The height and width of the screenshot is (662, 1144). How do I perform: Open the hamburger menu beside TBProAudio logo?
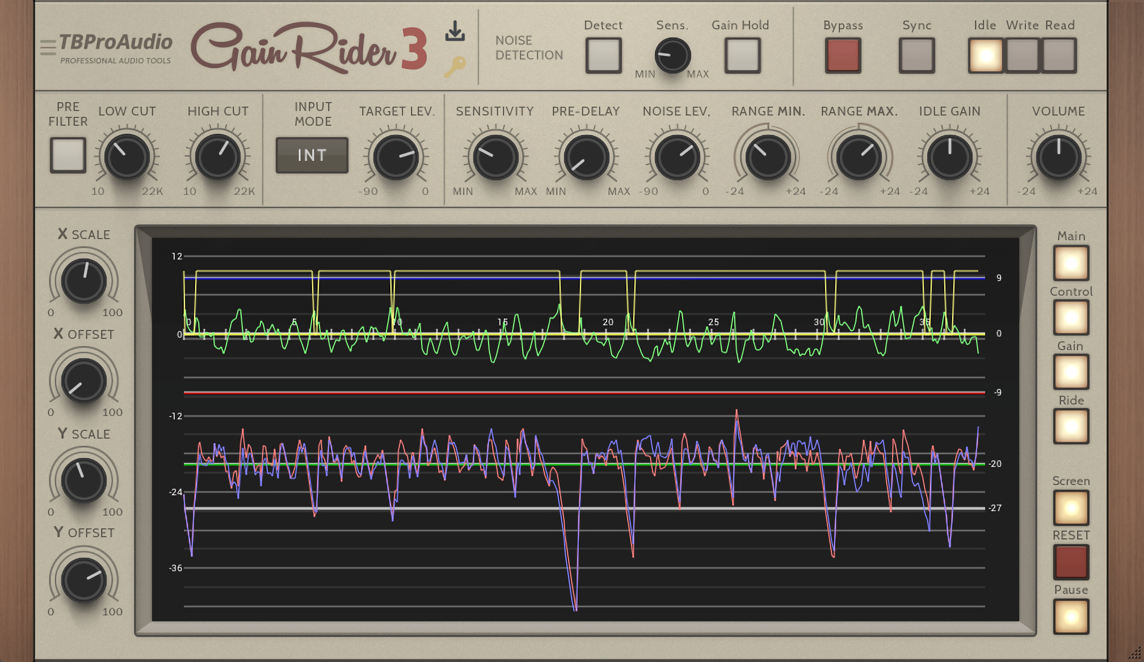coord(48,48)
